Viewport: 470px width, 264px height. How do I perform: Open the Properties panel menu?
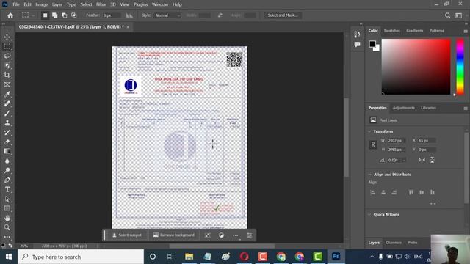click(x=465, y=109)
